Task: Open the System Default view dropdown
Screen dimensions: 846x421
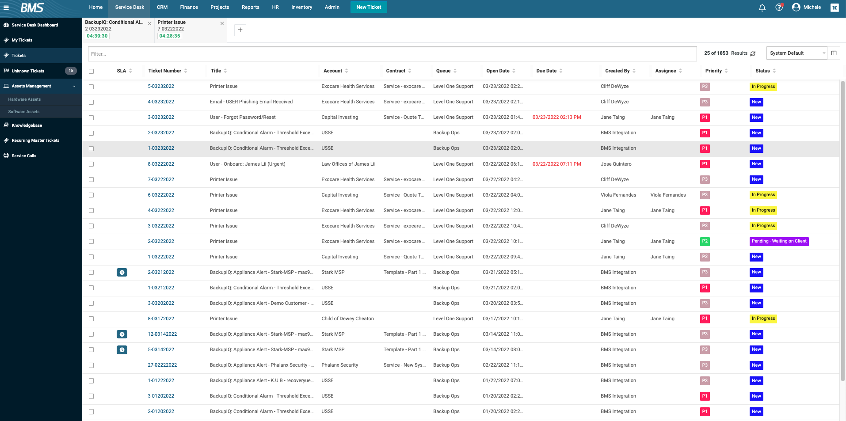Action: point(796,53)
